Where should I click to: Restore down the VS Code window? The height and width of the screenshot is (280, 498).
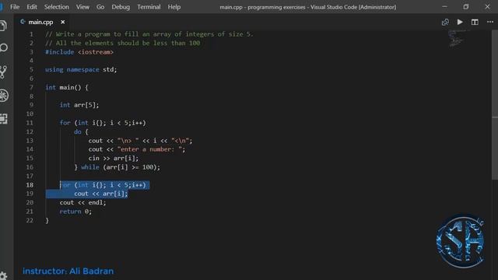(x=466, y=7)
